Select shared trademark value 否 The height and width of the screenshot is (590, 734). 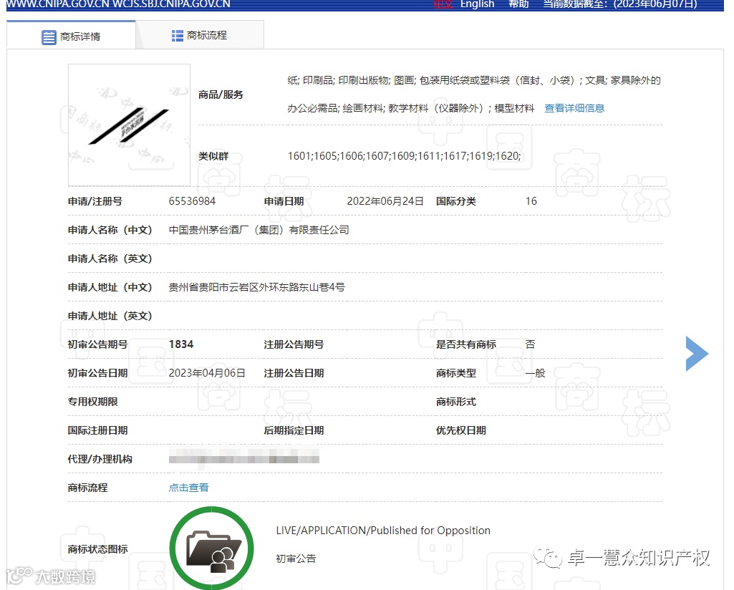[x=530, y=344]
